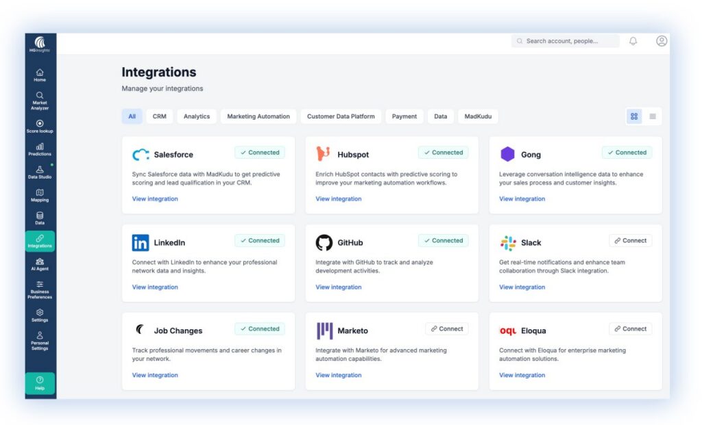This screenshot has height=425, width=702.
Task: Click Connected badge on LinkedIn
Action: point(260,240)
